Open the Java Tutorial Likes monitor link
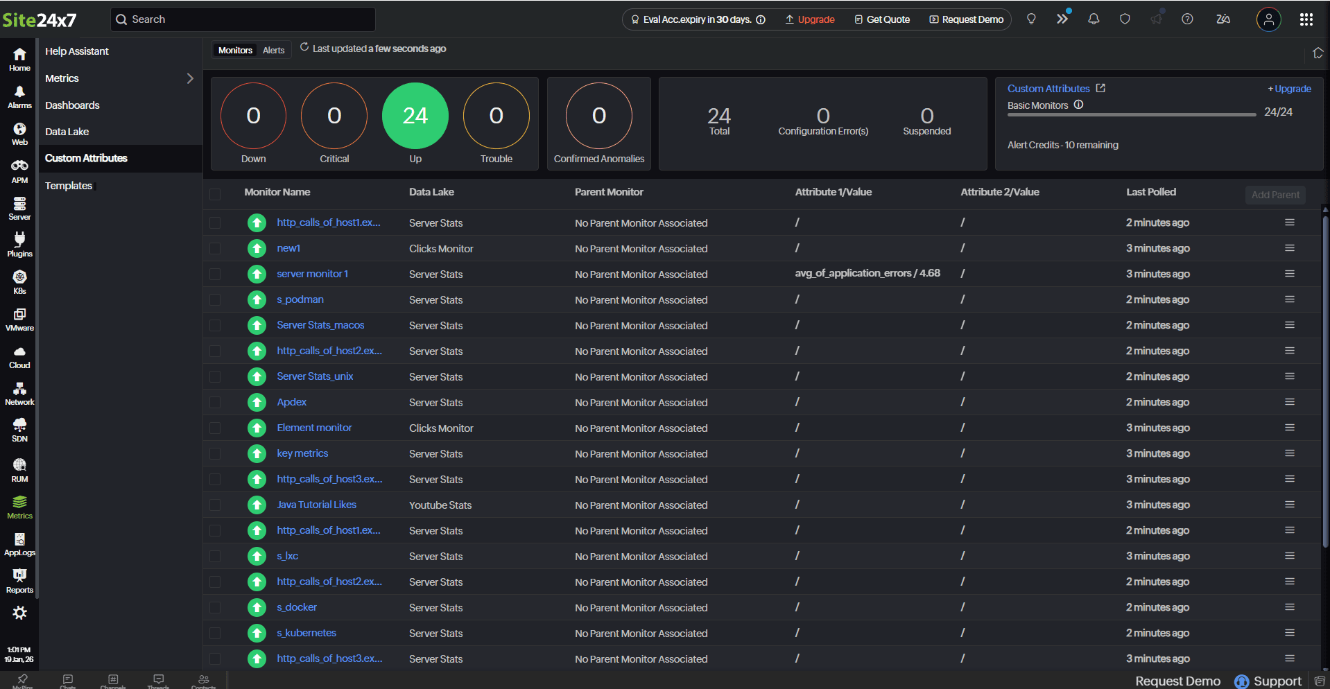1330x689 pixels. 316,505
